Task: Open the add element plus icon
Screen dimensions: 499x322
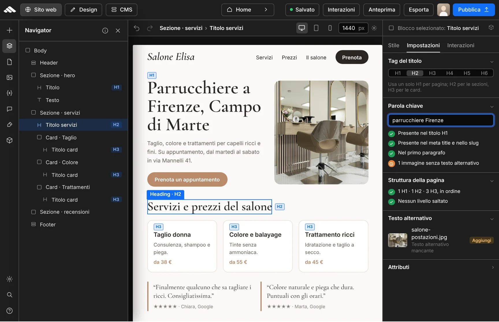Action: [10, 30]
